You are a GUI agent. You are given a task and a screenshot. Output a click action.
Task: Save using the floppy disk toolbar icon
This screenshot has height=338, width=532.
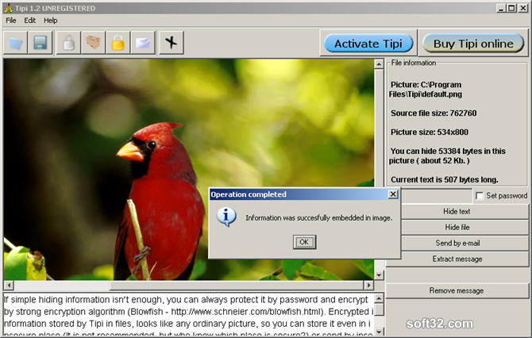[x=40, y=43]
